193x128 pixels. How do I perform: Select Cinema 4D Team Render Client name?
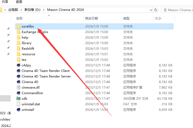(x=46, y=71)
